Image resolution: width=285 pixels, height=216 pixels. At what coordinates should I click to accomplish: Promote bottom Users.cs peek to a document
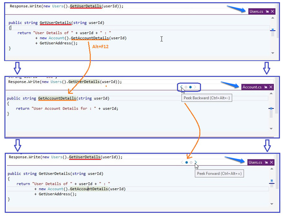(x=267, y=162)
